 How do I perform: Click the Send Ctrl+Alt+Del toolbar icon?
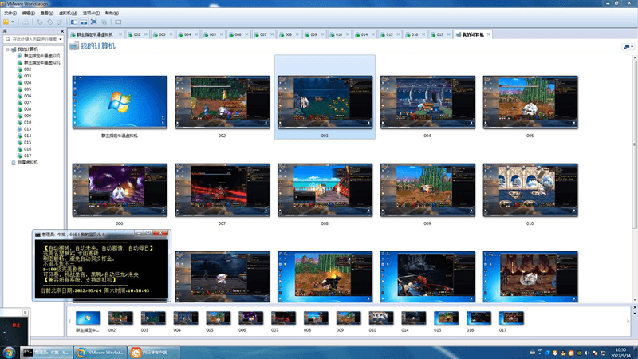[x=26, y=22]
